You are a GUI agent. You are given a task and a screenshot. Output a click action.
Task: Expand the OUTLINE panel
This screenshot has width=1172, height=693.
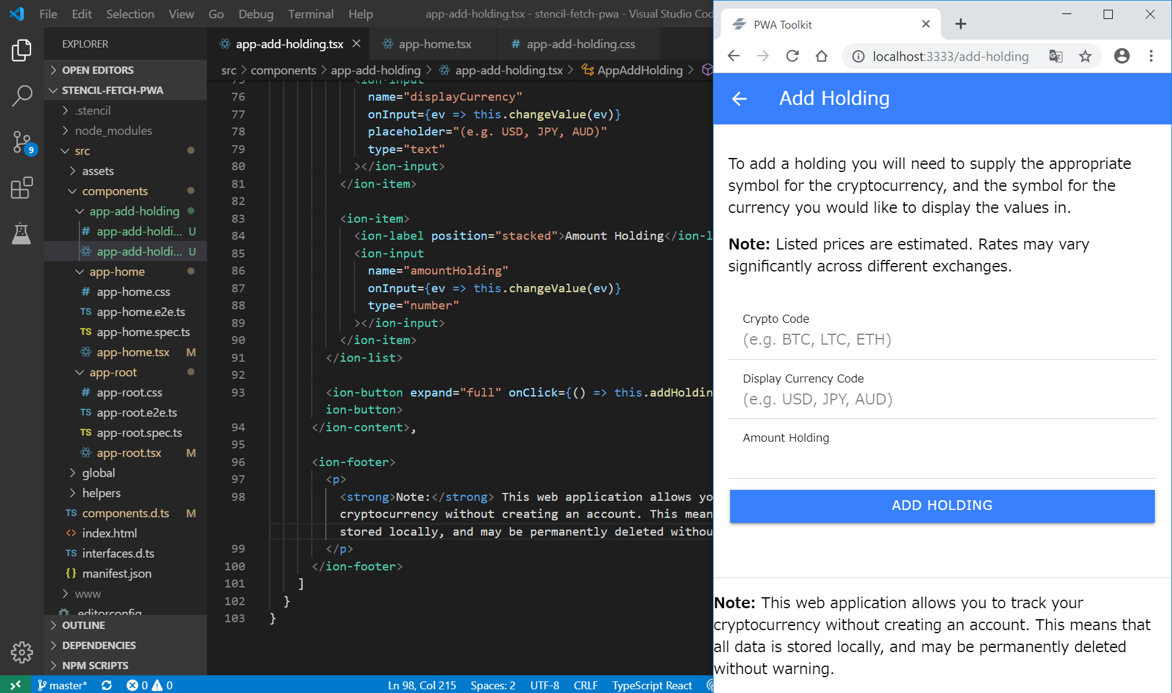(125, 625)
